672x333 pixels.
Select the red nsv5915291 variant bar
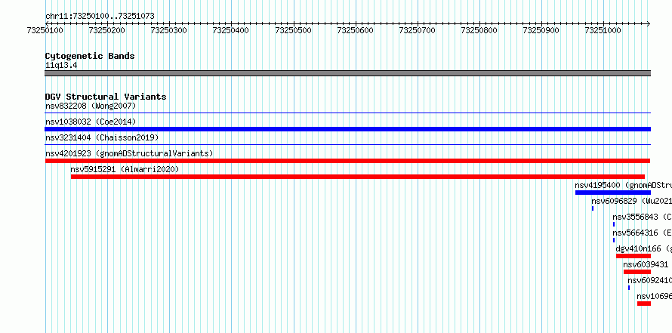(x=357, y=177)
